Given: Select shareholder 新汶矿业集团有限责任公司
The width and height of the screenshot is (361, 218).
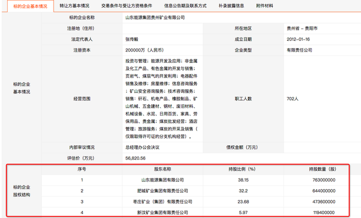Looking at the screenshot, I should pyautogui.click(x=162, y=212).
